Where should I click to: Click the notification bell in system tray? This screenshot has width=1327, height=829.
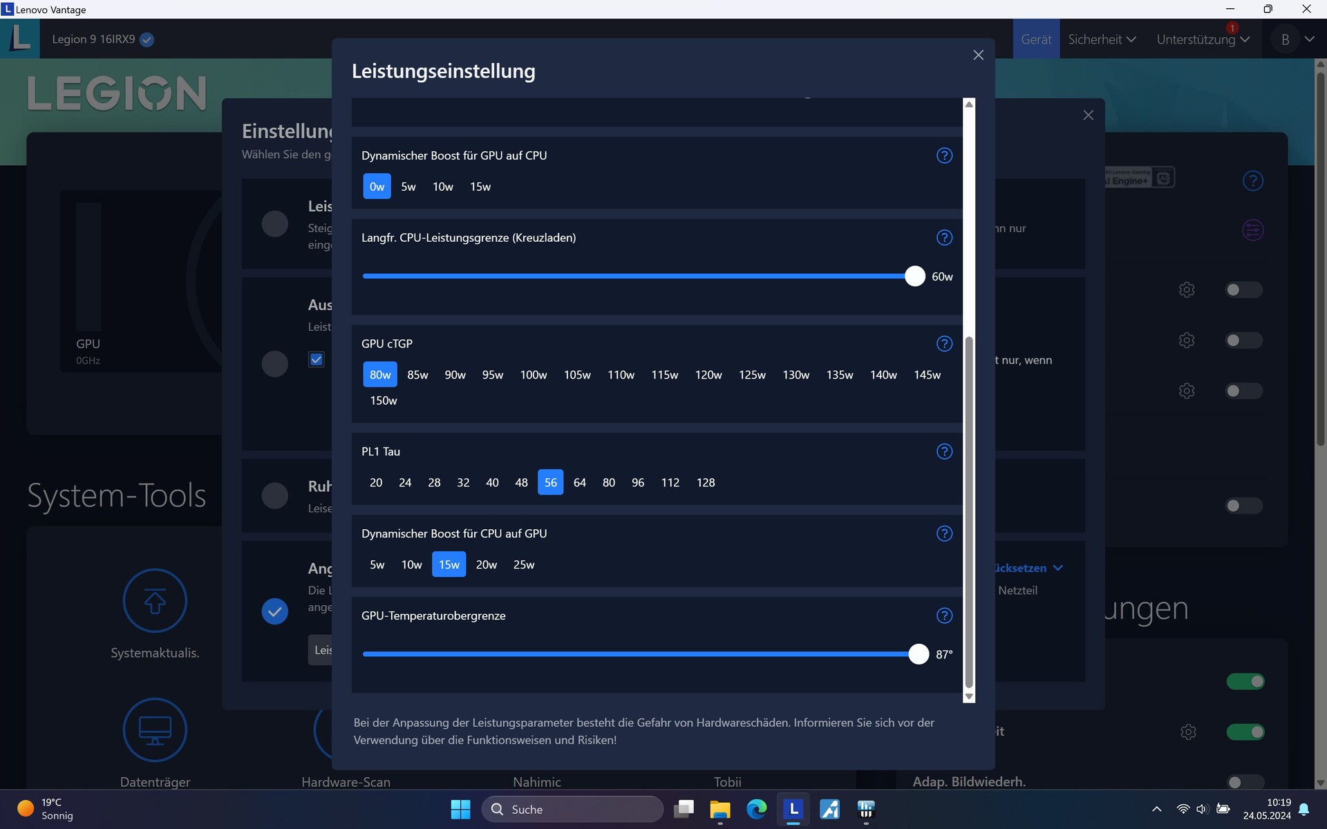(x=1304, y=809)
